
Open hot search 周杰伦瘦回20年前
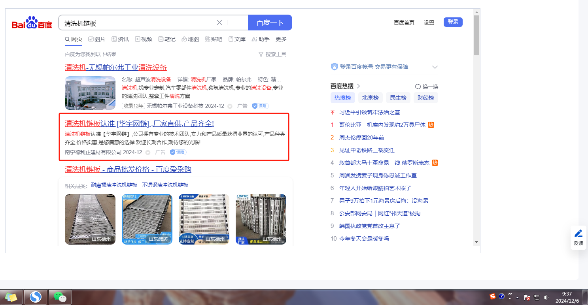362,137
